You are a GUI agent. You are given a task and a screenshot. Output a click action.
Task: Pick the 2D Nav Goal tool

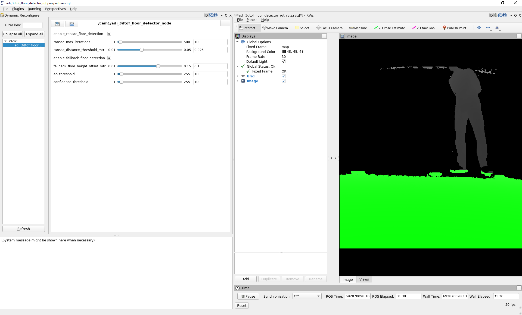coord(424,28)
